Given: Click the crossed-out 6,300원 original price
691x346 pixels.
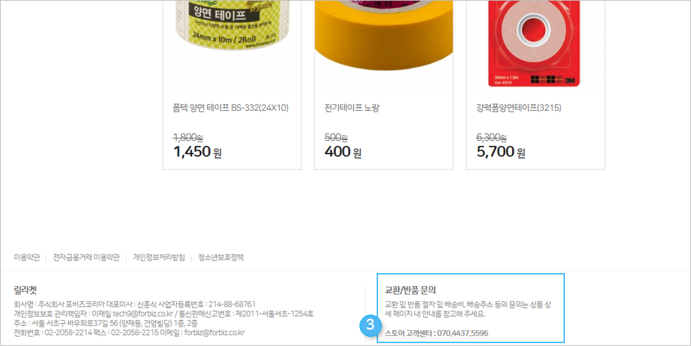Looking at the screenshot, I should 491,138.
